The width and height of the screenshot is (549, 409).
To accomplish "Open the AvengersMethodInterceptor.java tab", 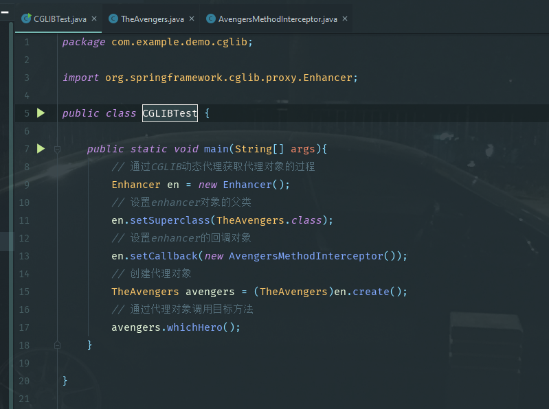I will point(278,19).
